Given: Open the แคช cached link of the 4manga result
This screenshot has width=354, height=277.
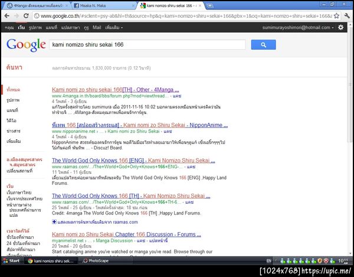Looking at the screenshot, I should click(x=177, y=96).
